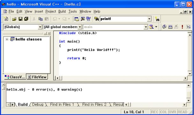
Task: Open the Window menu
Action: click(x=85, y=11)
